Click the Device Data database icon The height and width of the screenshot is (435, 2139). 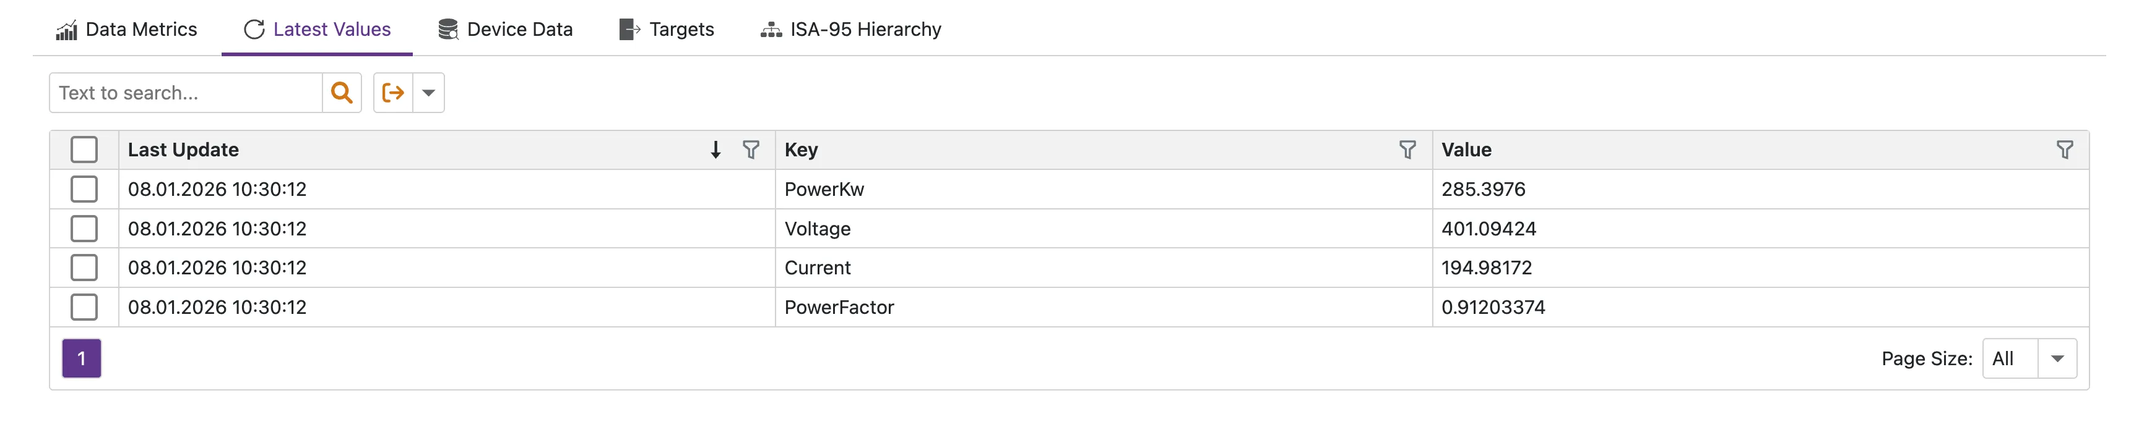[x=447, y=29]
